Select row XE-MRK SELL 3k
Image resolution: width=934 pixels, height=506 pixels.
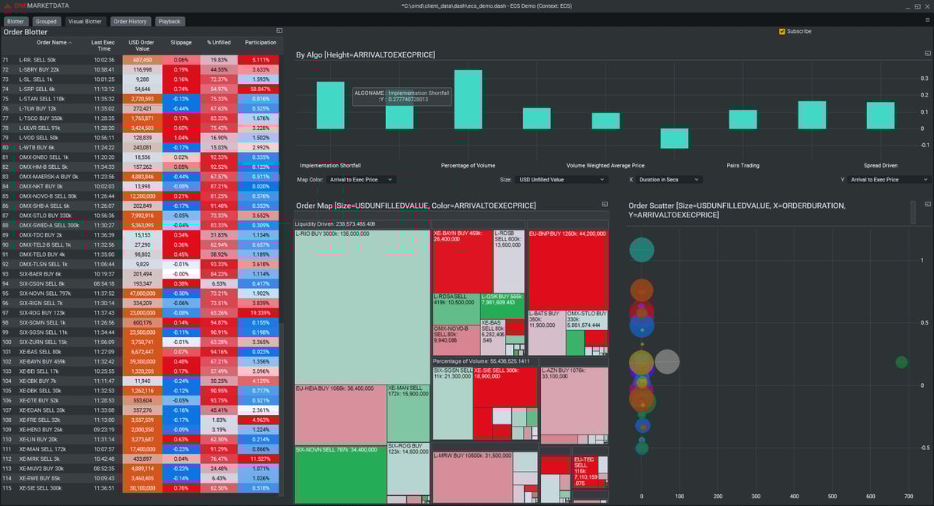(x=141, y=459)
